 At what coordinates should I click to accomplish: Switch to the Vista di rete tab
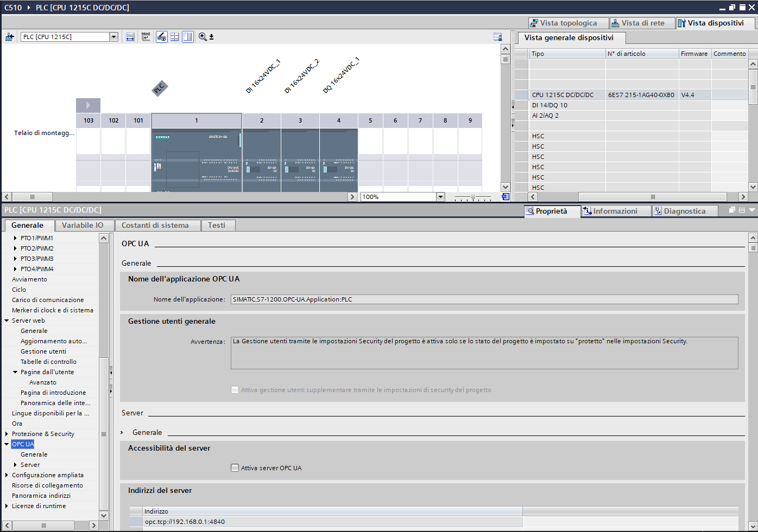click(642, 23)
